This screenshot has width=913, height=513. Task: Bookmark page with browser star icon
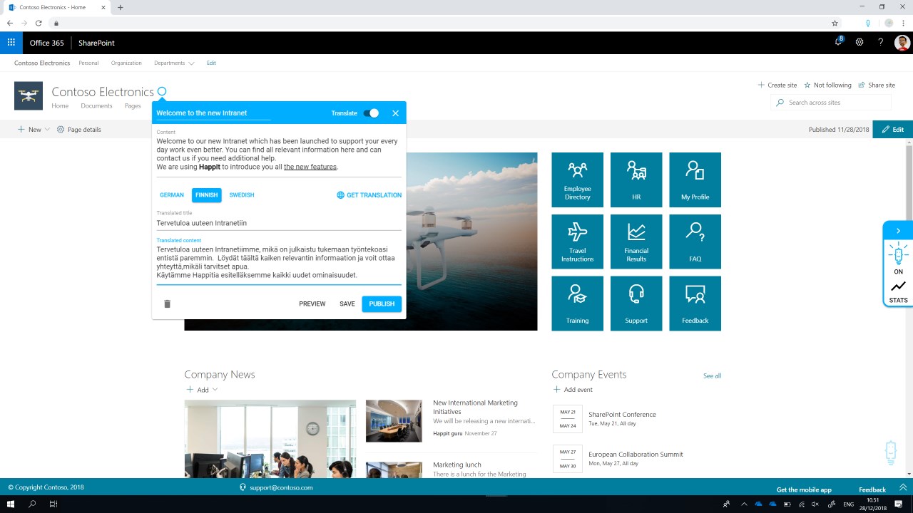pos(835,23)
